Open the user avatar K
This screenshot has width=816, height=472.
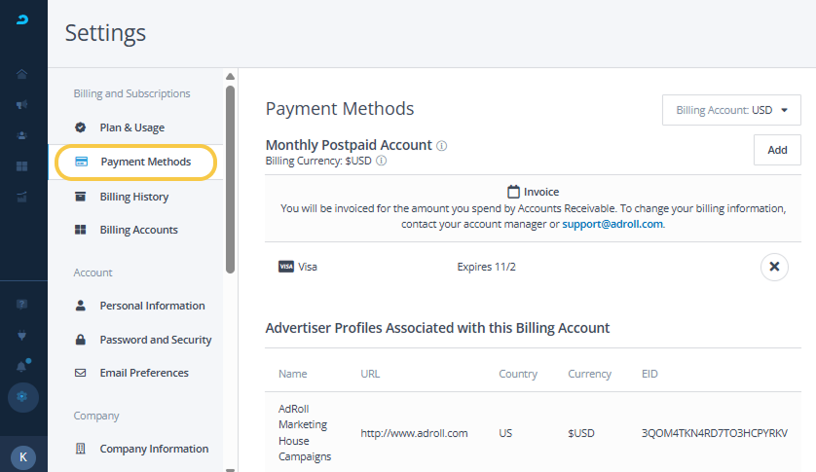point(22,456)
